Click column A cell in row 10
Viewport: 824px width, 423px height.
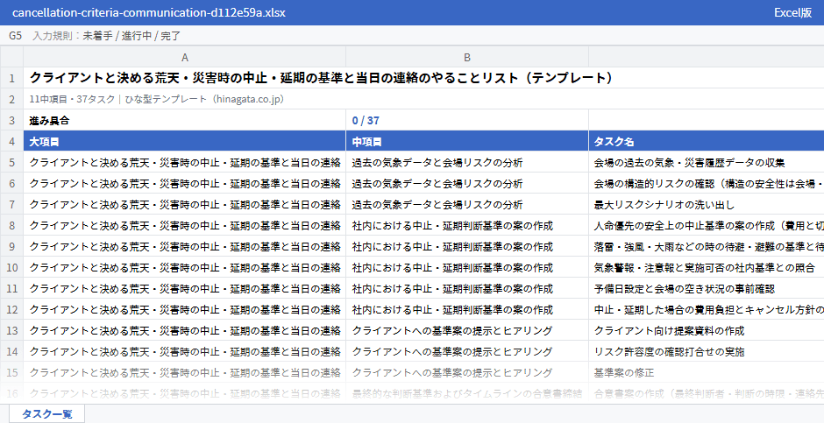tap(184, 267)
